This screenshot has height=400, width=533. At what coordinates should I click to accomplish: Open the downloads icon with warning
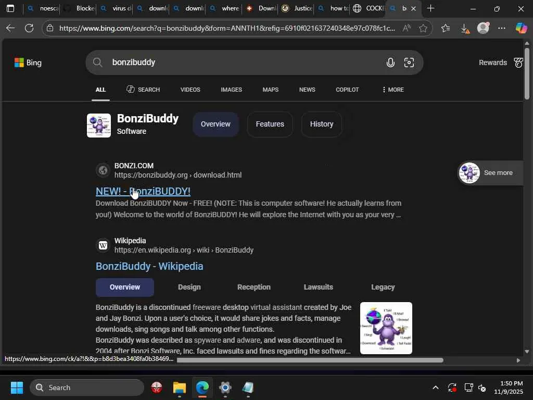point(465,29)
